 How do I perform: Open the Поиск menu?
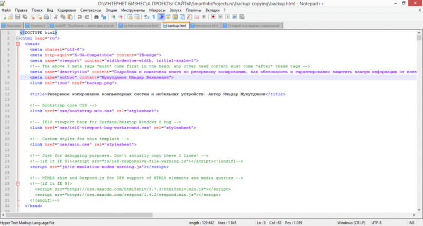(37, 10)
